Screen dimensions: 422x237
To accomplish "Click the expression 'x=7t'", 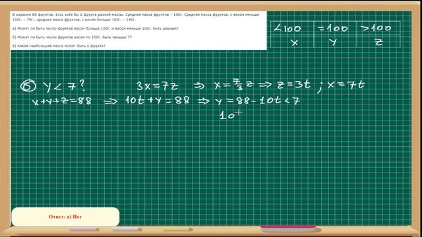I will click(346, 85).
